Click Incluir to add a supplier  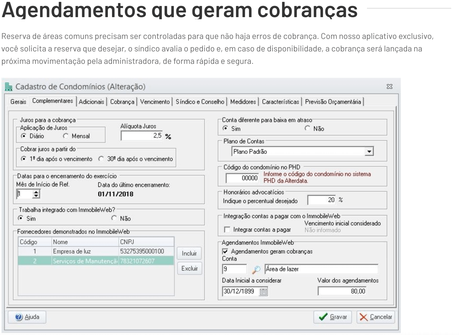coord(189,253)
